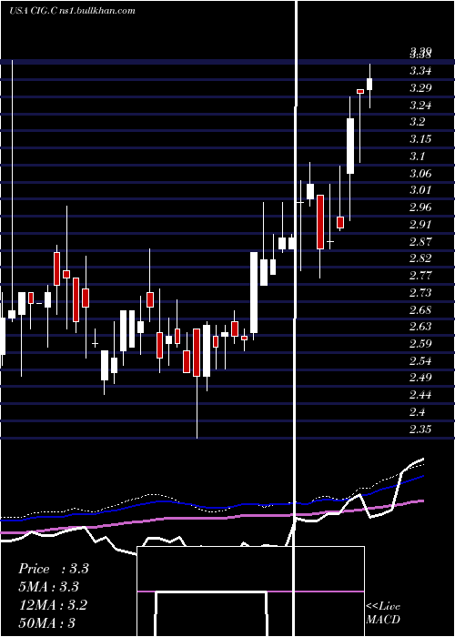Viewport: 455px width, 637px height.
Task: Select the 2.87 axis value
Action: click(x=420, y=242)
